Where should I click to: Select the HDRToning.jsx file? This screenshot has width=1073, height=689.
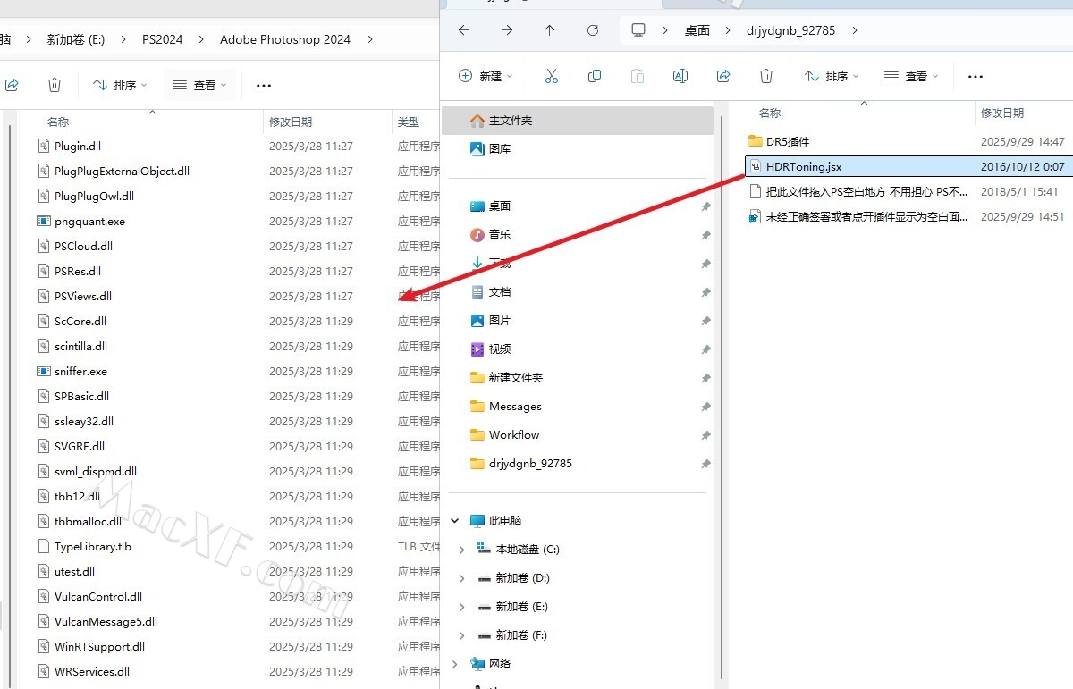pos(803,166)
